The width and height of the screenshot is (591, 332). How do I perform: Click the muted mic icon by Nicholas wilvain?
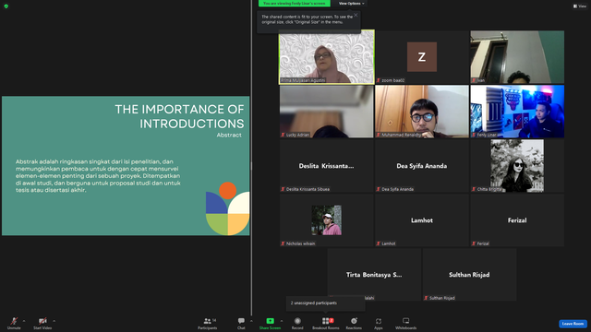pyautogui.click(x=283, y=243)
